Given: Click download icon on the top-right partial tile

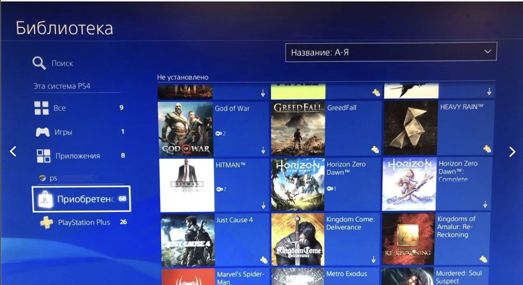Looking at the screenshot, I should pyautogui.click(x=489, y=92).
